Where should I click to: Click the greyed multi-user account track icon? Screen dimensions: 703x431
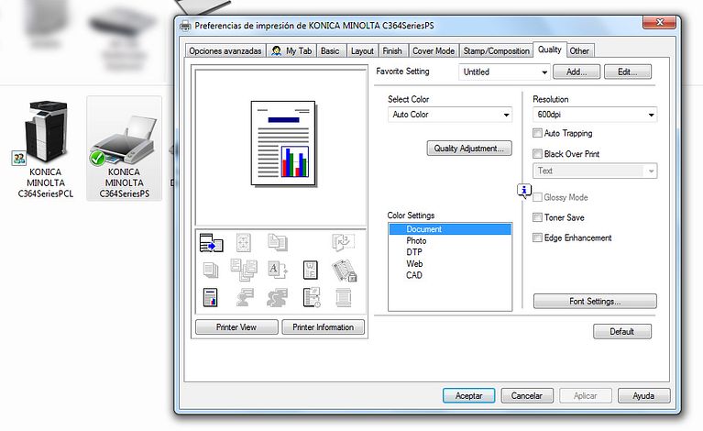278,297
